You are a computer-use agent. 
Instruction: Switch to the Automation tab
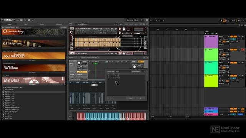[x=59, y=24]
